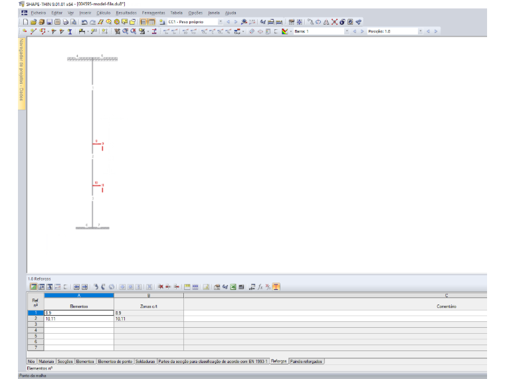Open the Inserir menu
505x379 pixels.
85,13
